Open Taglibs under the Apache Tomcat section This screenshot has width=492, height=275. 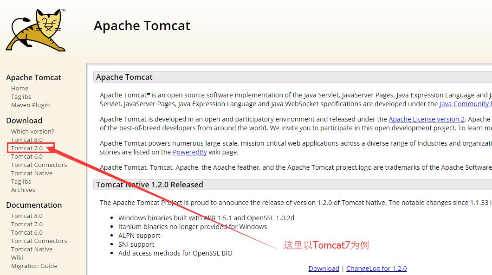21,96
